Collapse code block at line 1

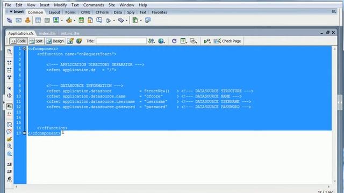(24, 49)
